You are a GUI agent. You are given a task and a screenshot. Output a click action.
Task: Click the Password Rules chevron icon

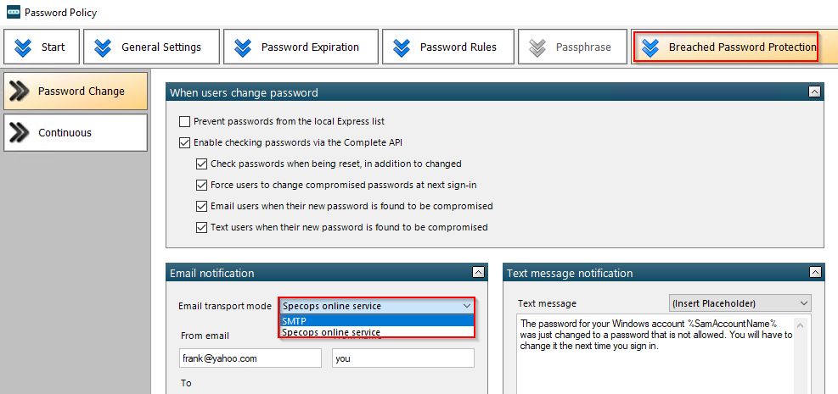point(402,47)
